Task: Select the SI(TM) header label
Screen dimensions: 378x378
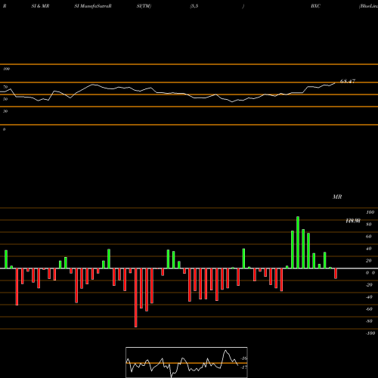Action: click(144, 6)
